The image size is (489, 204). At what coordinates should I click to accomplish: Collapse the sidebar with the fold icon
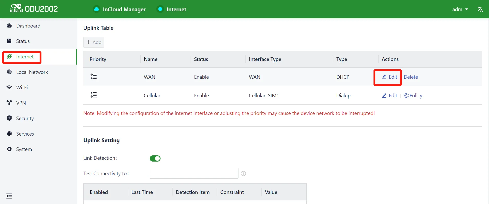tap(9, 196)
